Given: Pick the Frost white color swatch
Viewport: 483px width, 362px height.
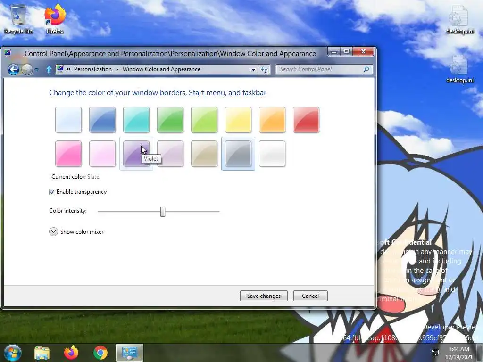Looking at the screenshot, I should click(272, 154).
